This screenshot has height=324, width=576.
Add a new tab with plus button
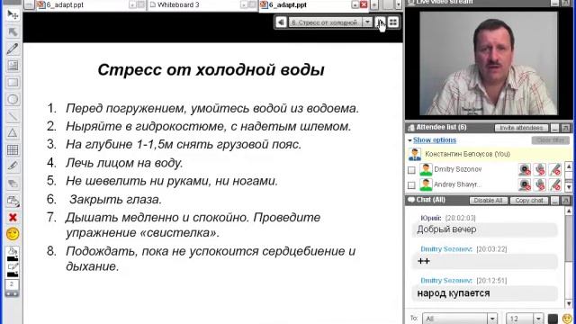374,4
